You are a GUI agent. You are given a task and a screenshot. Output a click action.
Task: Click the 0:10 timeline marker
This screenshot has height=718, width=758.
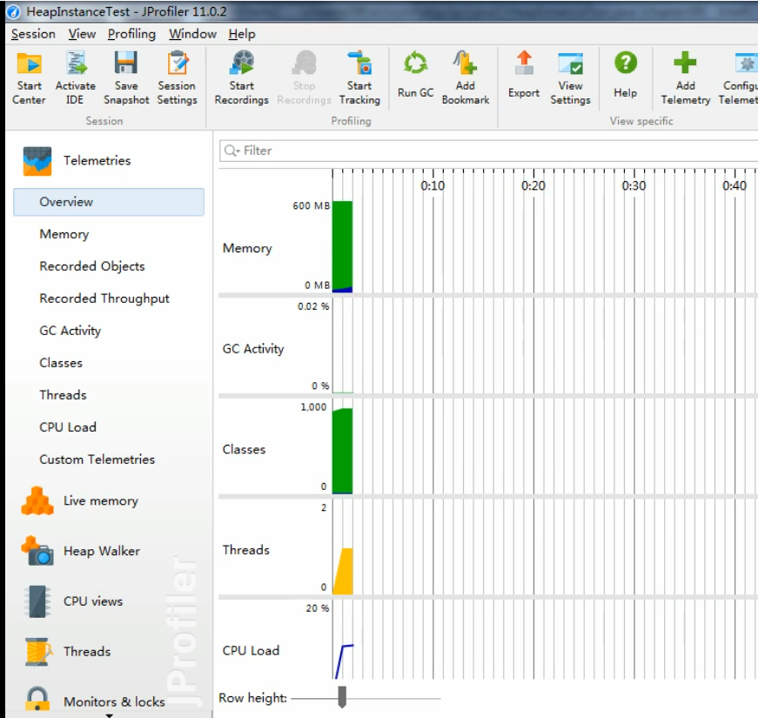pos(433,185)
